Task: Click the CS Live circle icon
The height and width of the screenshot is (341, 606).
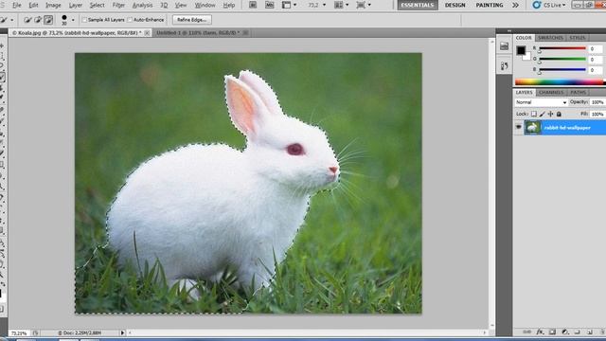Action: (537, 5)
